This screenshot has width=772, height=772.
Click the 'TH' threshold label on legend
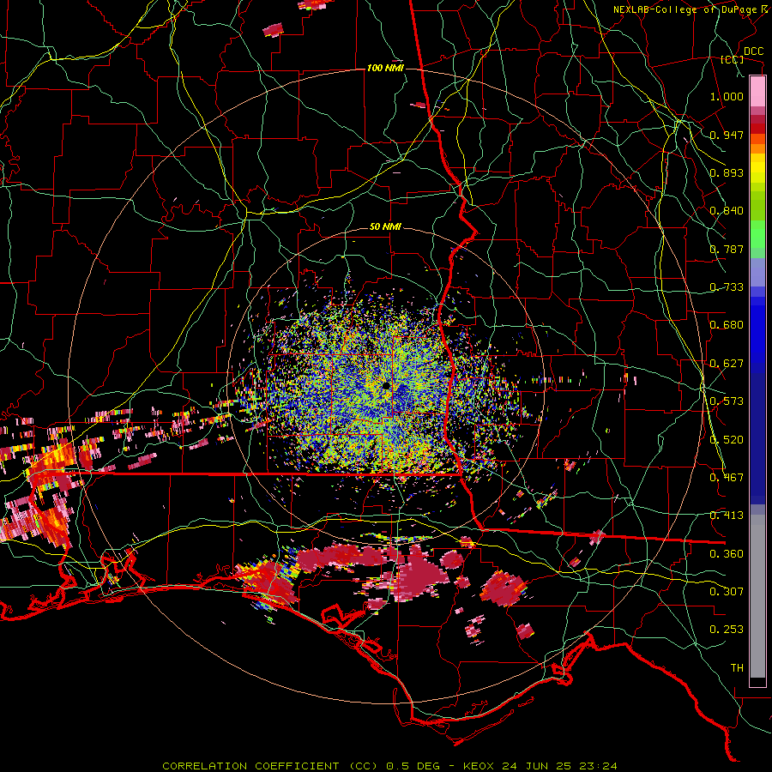[x=737, y=668]
